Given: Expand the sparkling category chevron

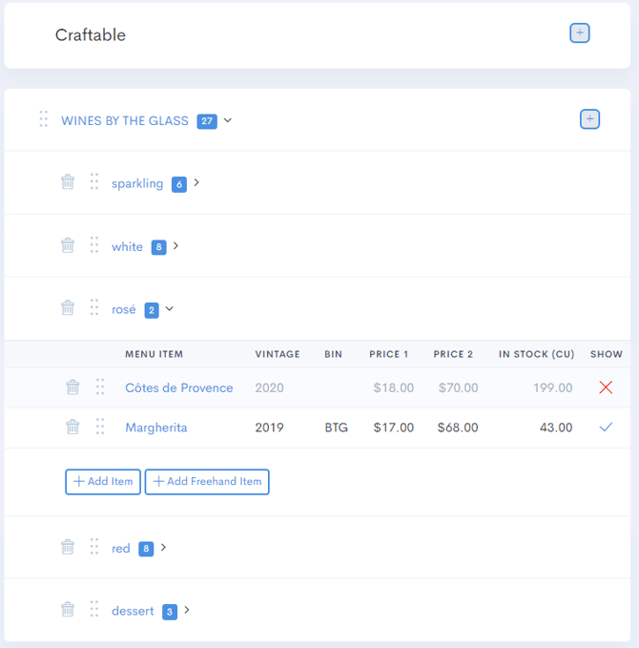Looking at the screenshot, I should pos(196,182).
